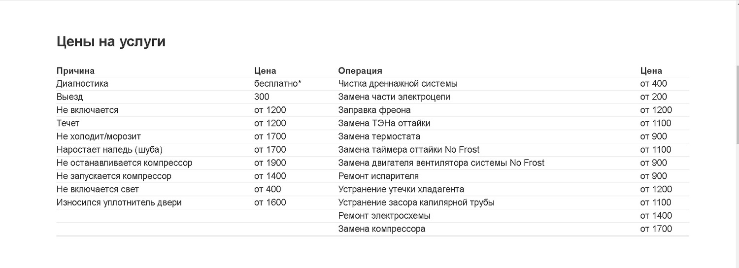This screenshot has height=268, width=739.
Task: Click the 'Операция' column header
Action: [x=360, y=71]
